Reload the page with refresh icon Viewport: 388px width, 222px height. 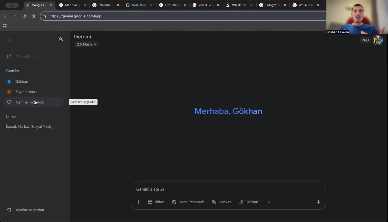click(x=24, y=16)
